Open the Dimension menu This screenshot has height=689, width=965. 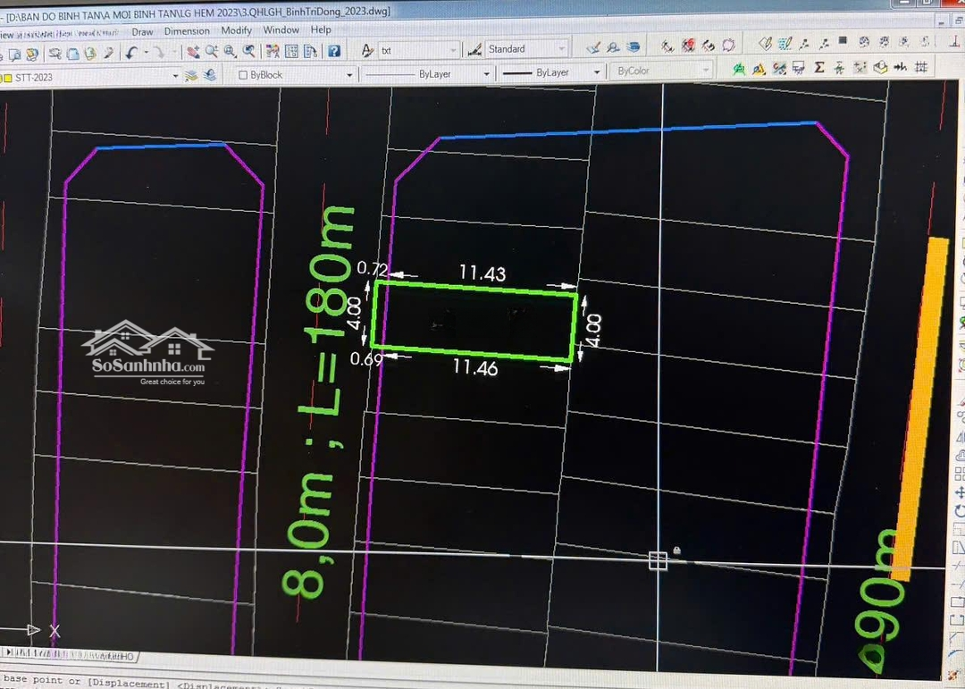click(187, 30)
